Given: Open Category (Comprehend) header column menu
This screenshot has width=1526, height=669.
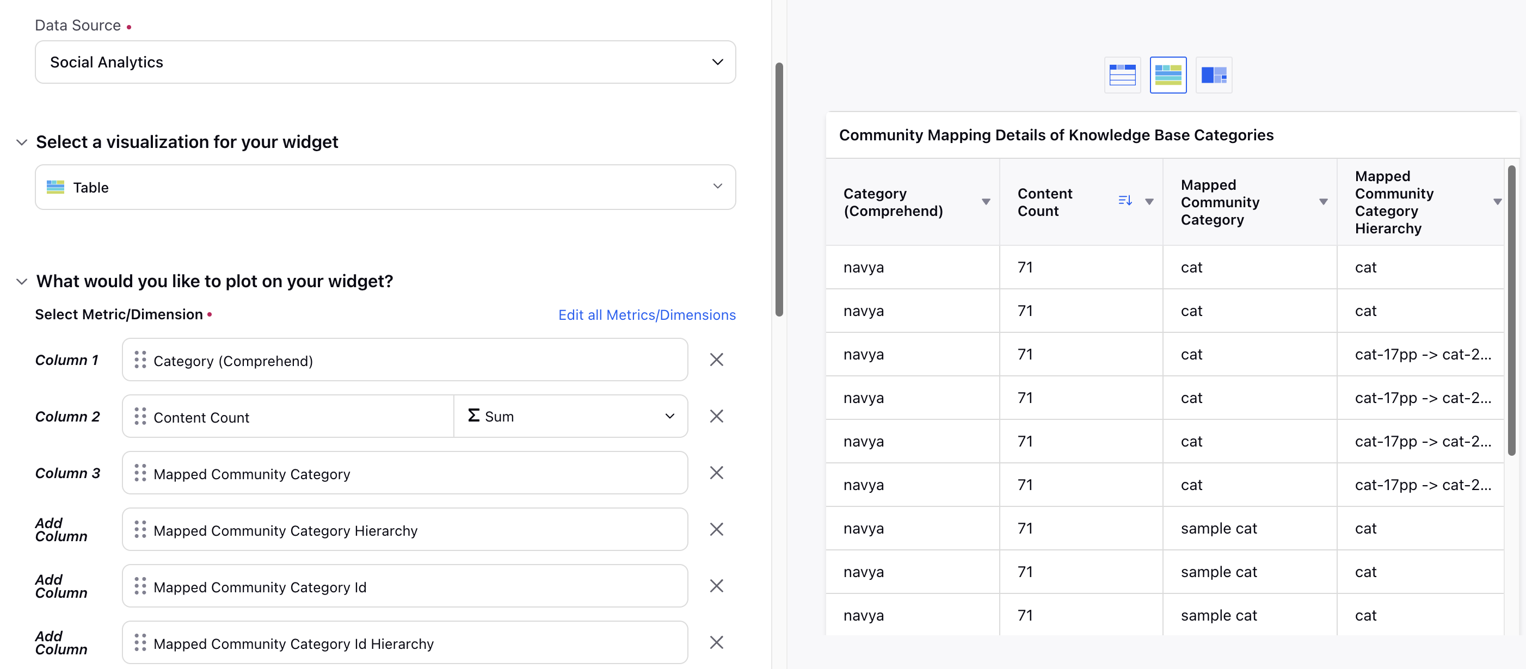Looking at the screenshot, I should pyautogui.click(x=986, y=202).
